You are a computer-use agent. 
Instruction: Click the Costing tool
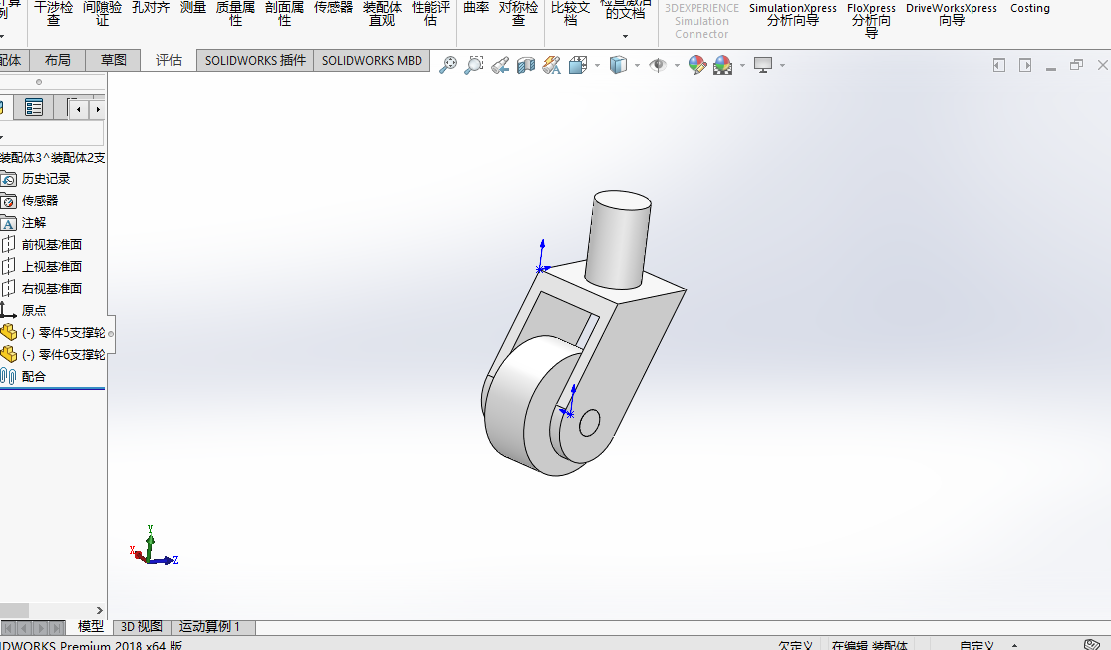click(x=1030, y=9)
